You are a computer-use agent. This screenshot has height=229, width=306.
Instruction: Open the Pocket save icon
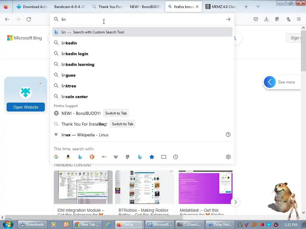[x=256, y=19]
